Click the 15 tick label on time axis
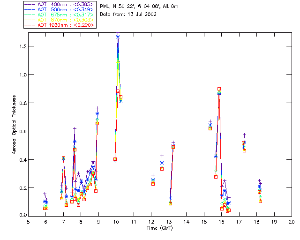This screenshot has width=300, height=240. (x=204, y=222)
